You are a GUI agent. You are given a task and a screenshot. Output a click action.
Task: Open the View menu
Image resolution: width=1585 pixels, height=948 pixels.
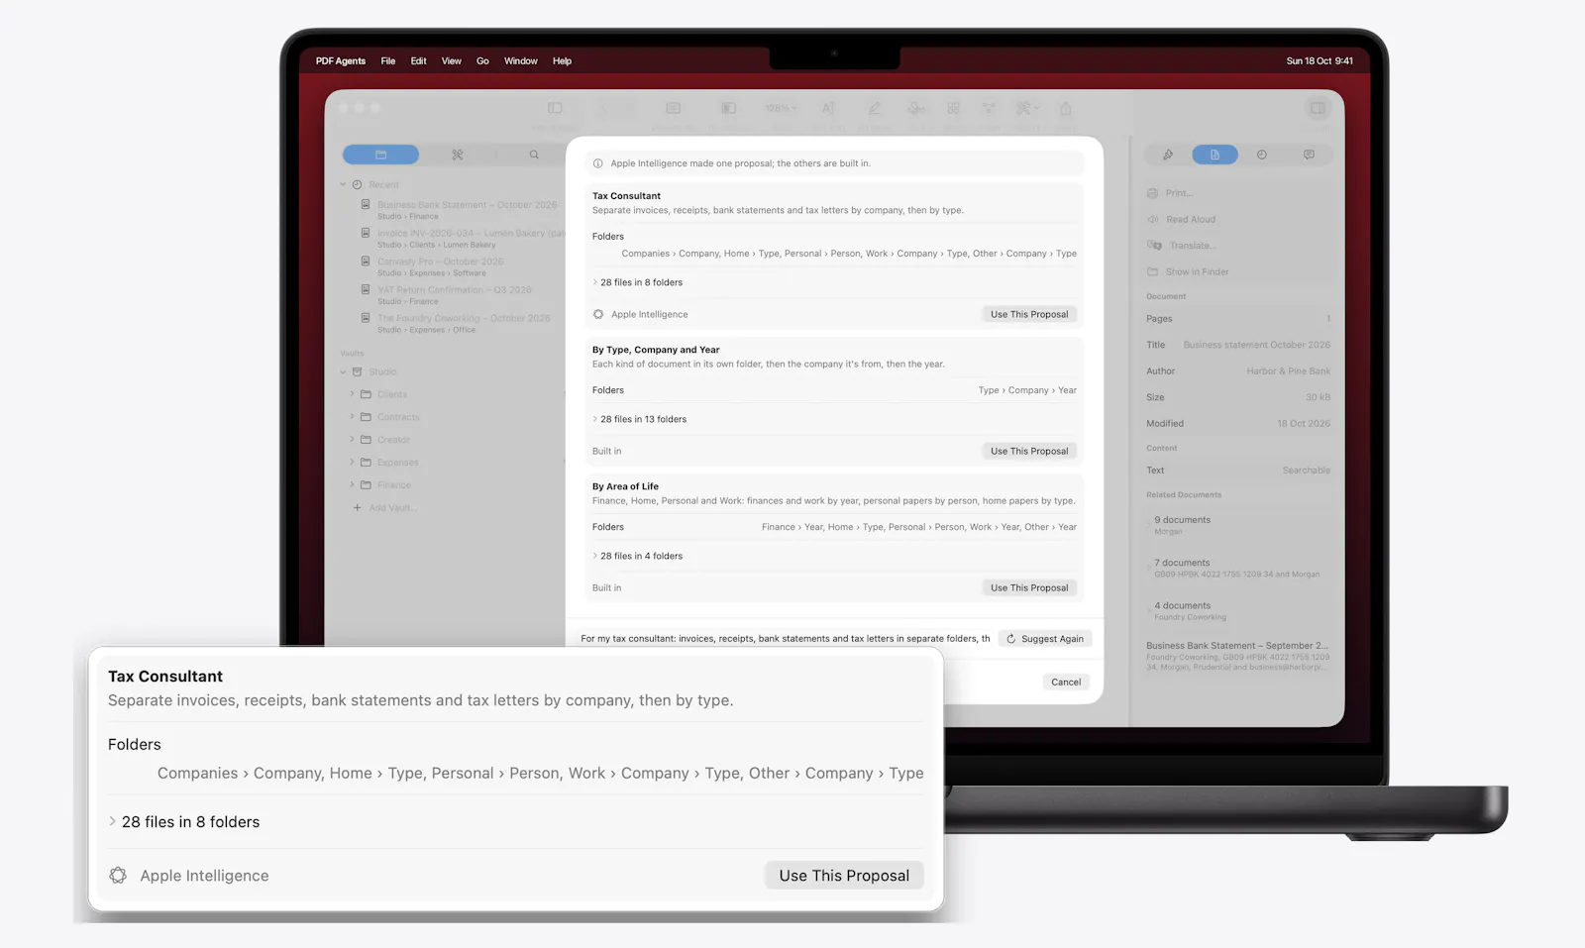(x=451, y=60)
